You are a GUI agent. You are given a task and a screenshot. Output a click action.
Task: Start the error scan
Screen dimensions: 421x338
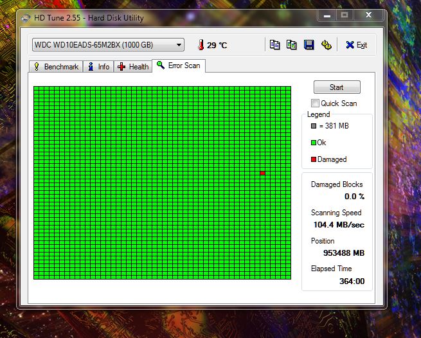[337, 87]
